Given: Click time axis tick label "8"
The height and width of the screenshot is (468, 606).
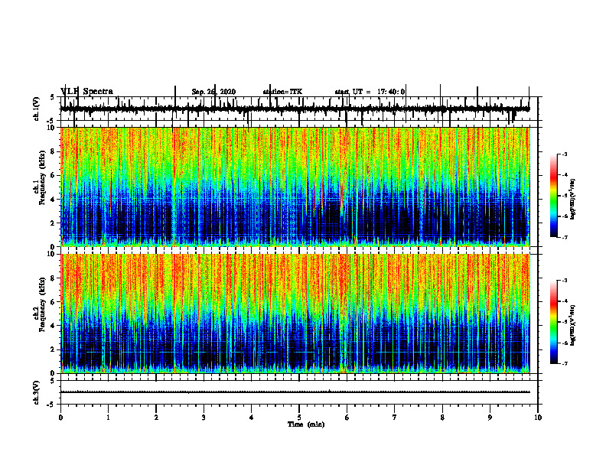Looking at the screenshot, I should [442, 418].
